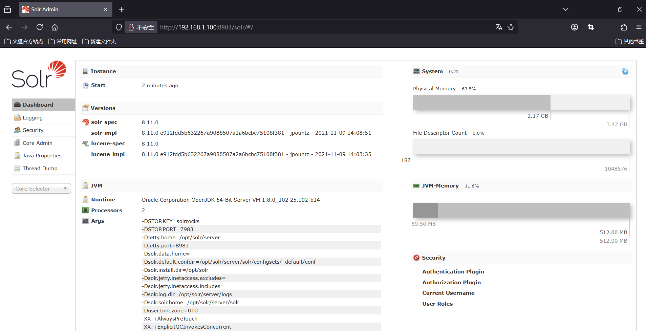
Task: Click the Security users icon in sidebar
Action: click(x=17, y=130)
